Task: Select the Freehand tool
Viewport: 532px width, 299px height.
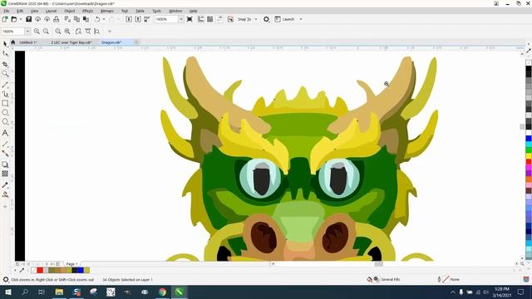Action: [5, 85]
